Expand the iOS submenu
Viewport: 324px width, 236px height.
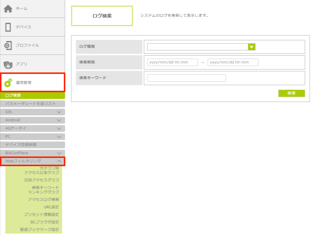pyautogui.click(x=59, y=112)
